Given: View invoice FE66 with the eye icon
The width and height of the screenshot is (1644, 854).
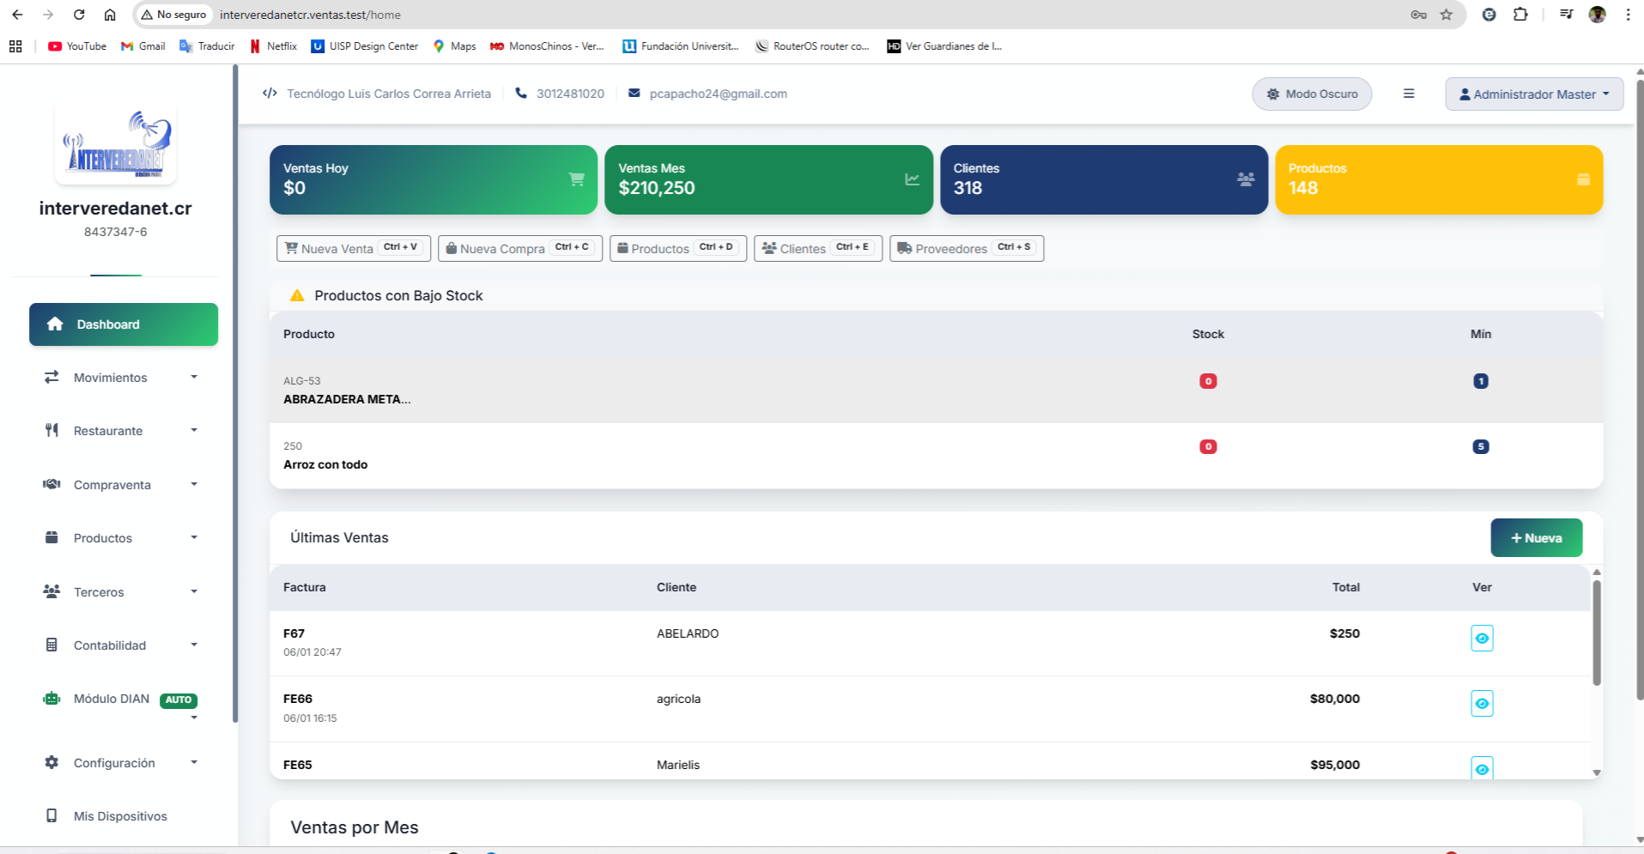Looking at the screenshot, I should click(x=1482, y=704).
